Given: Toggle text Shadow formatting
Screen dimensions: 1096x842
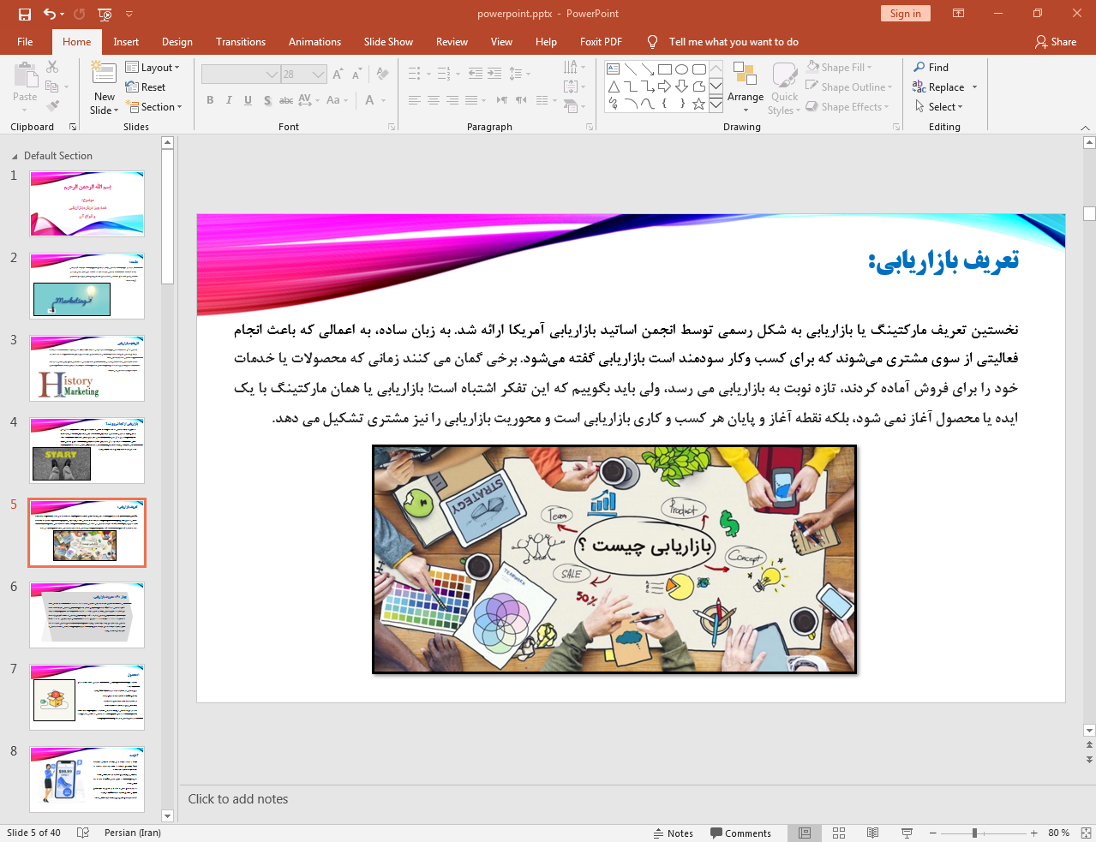Looking at the screenshot, I should (267, 100).
